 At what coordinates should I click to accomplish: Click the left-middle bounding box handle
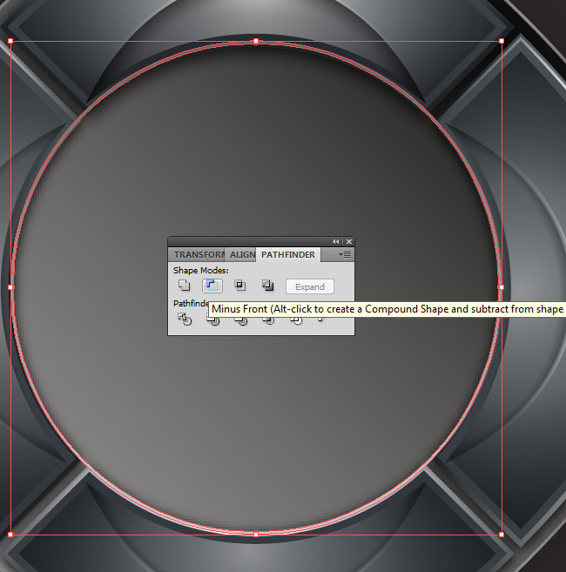(10, 287)
